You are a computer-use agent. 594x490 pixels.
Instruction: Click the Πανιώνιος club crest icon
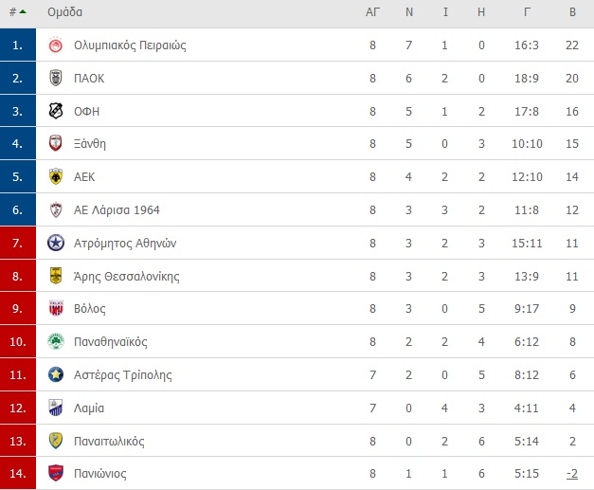point(56,473)
